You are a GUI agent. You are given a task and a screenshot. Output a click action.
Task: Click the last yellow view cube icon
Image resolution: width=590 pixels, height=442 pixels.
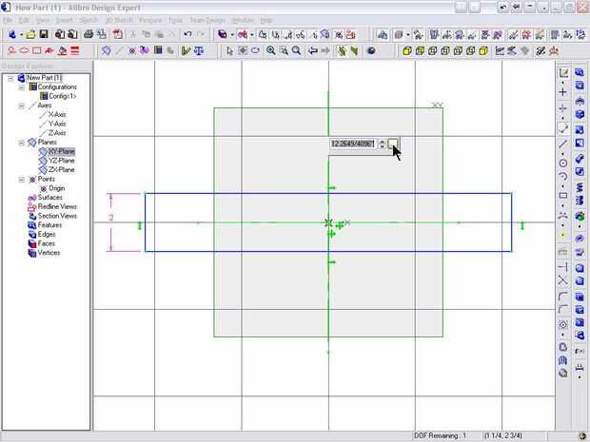point(483,50)
